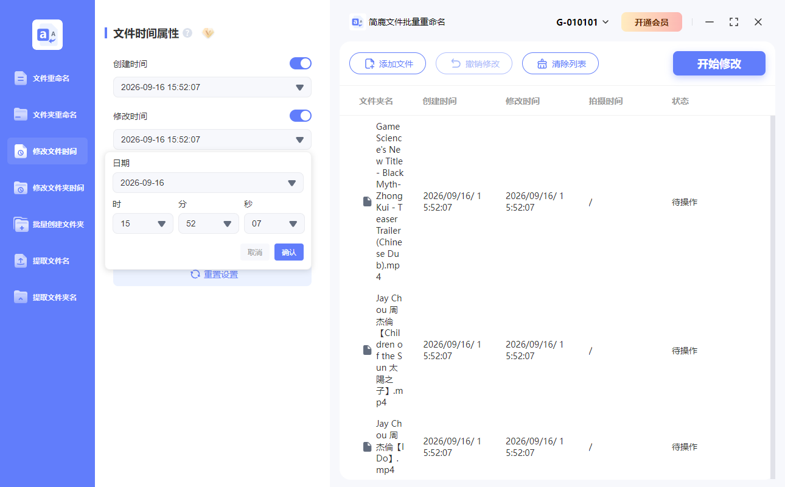
Task: Click the app icon in the title bar
Action: click(x=357, y=22)
